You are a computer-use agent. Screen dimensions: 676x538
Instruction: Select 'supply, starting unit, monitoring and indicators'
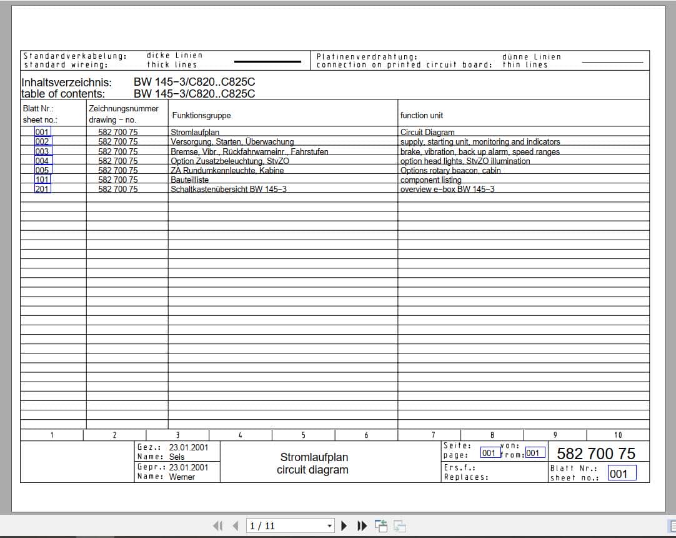click(480, 141)
